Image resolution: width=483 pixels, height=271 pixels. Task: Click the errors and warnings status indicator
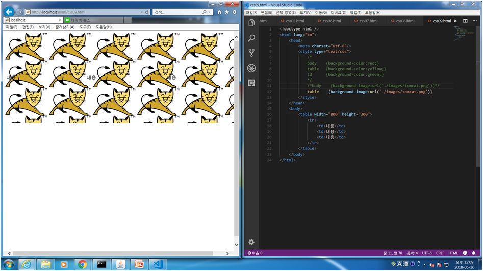(x=255, y=253)
